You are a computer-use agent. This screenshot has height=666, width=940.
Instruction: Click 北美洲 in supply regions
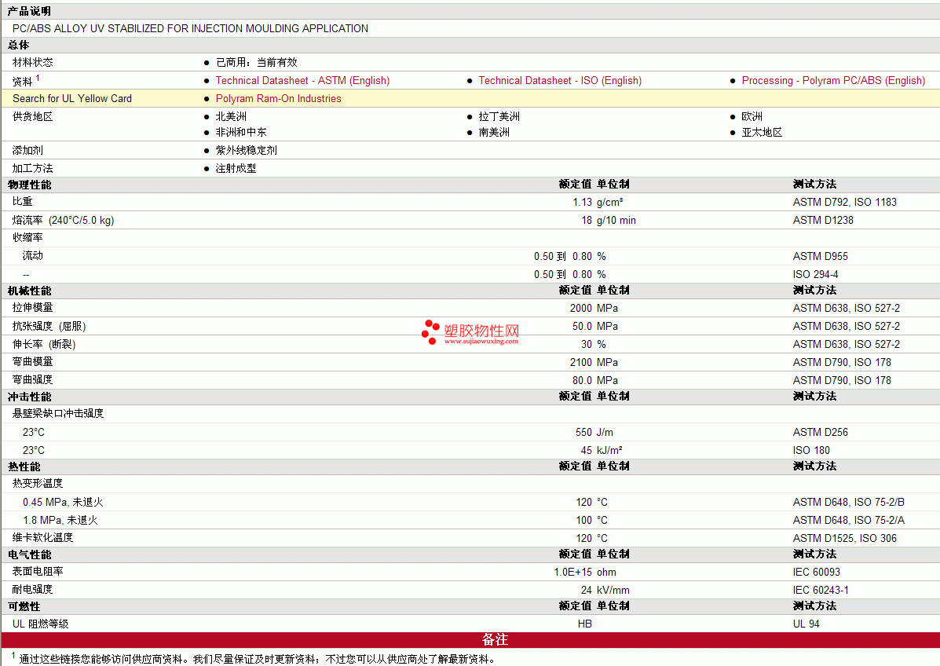tap(231, 116)
